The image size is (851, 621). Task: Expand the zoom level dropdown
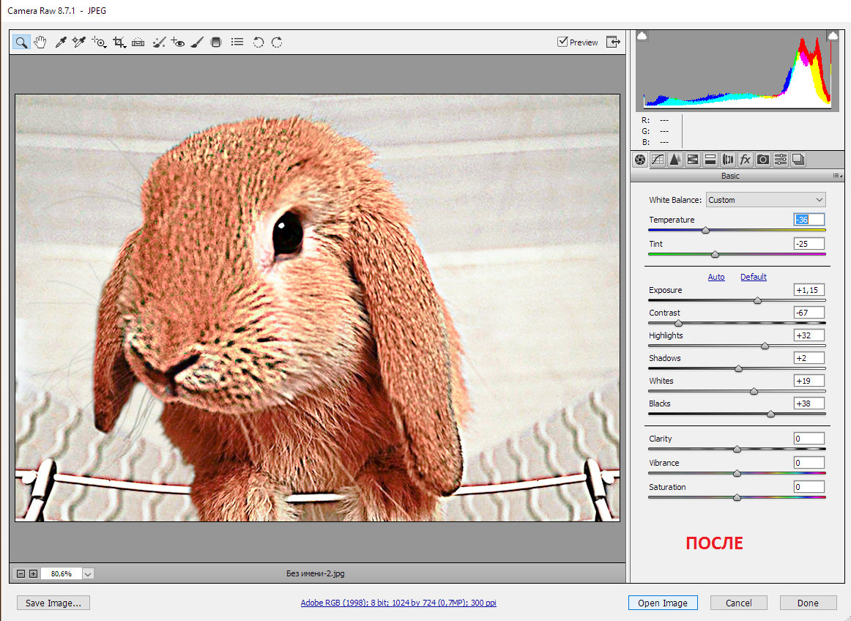click(x=88, y=574)
